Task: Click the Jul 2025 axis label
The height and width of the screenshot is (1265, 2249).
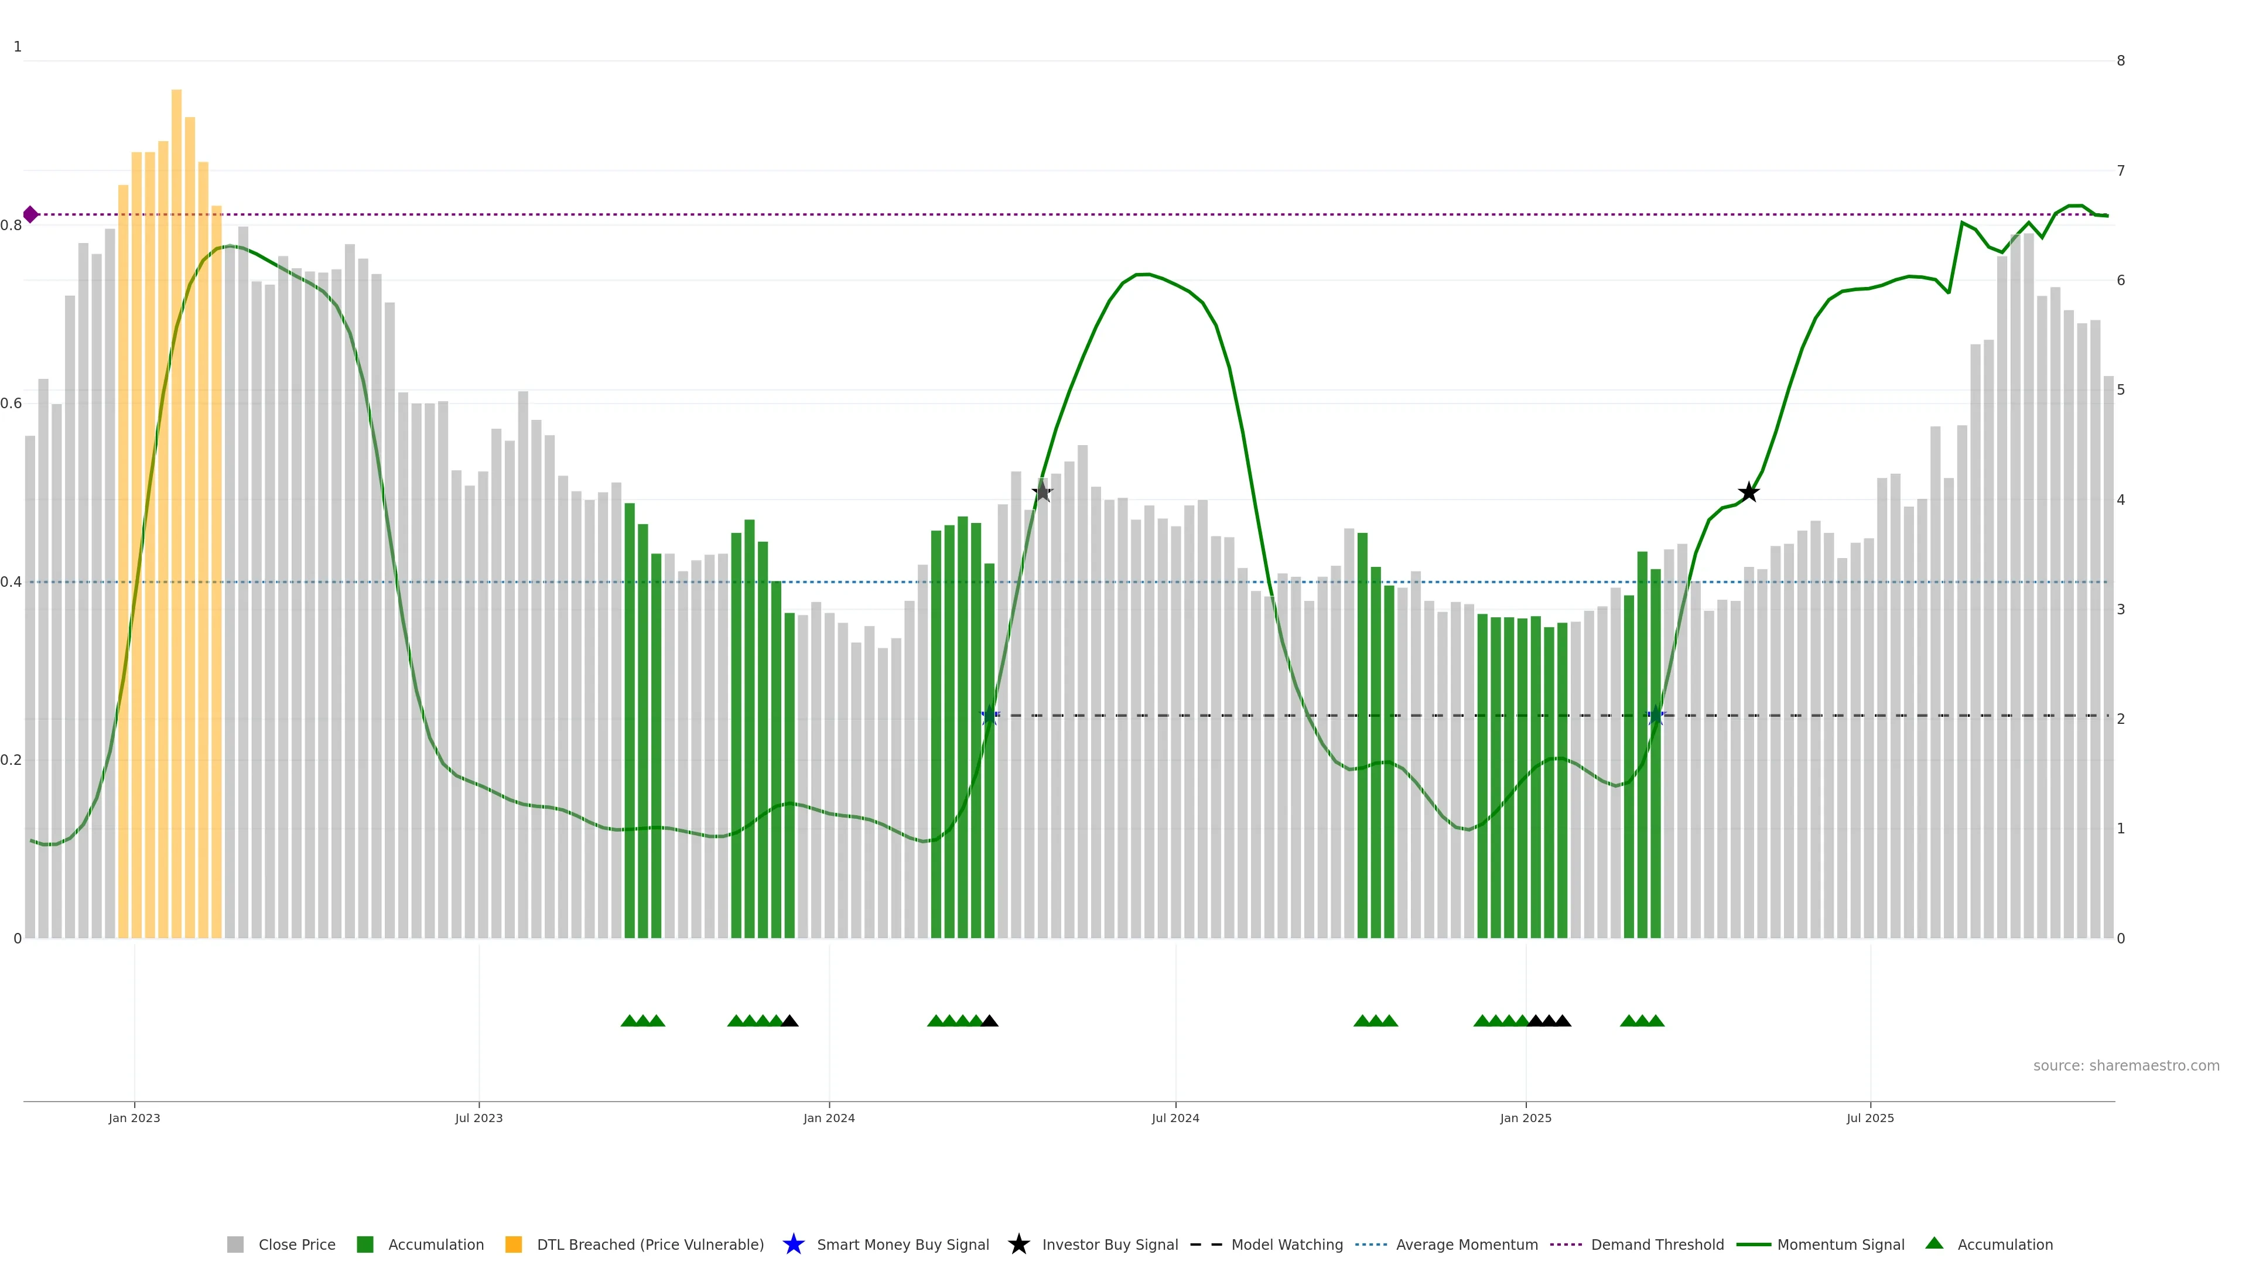Action: pyautogui.click(x=1870, y=1119)
